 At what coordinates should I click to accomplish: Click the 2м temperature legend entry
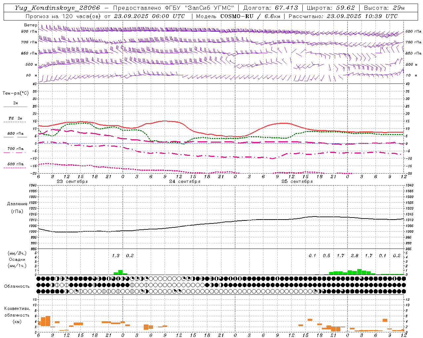point(16,103)
